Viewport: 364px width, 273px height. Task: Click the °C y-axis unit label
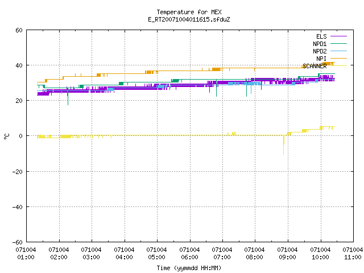click(x=6, y=136)
